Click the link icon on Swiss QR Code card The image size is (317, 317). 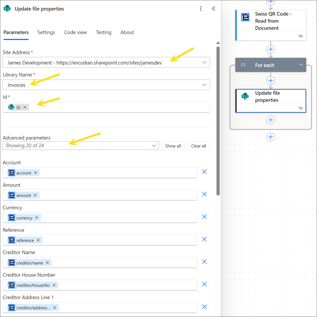pyautogui.click(x=300, y=36)
